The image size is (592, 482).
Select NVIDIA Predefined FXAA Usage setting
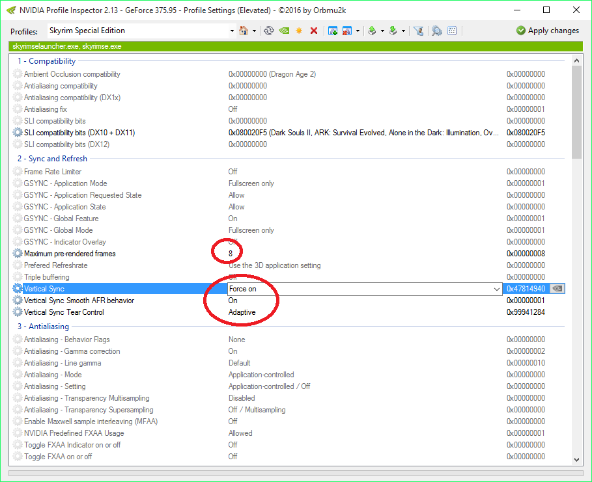click(x=74, y=433)
